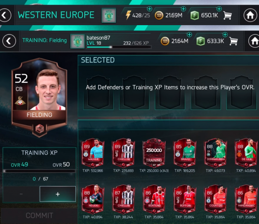259x224 pixels.
Task: Open shop cart beside 650.1K FIFA points
Action: 227,16
